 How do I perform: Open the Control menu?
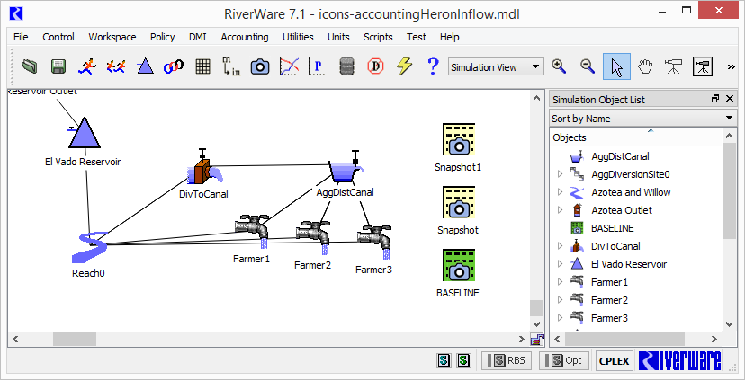[x=58, y=37]
